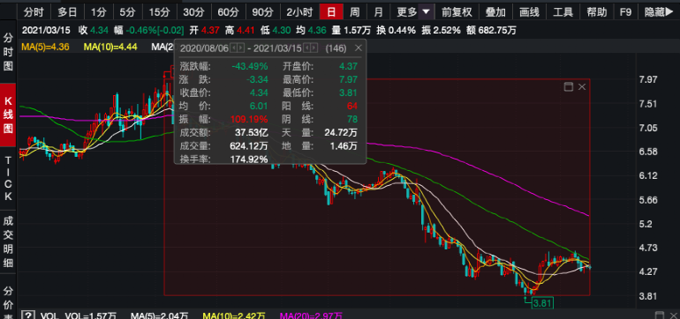This screenshot has height=319, width=680.
Task: Open F9 deep data
Action: 625,11
